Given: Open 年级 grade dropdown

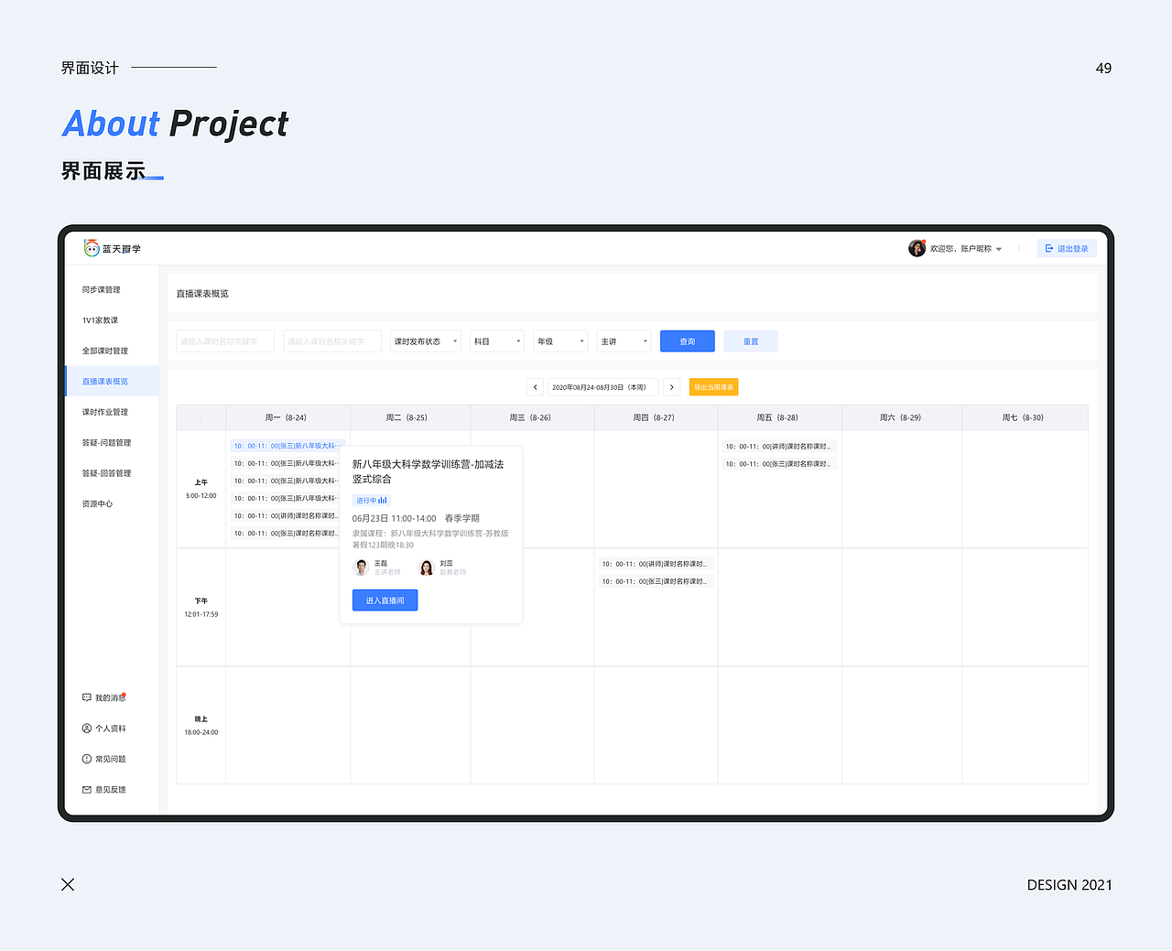Looking at the screenshot, I should pyautogui.click(x=560, y=341).
